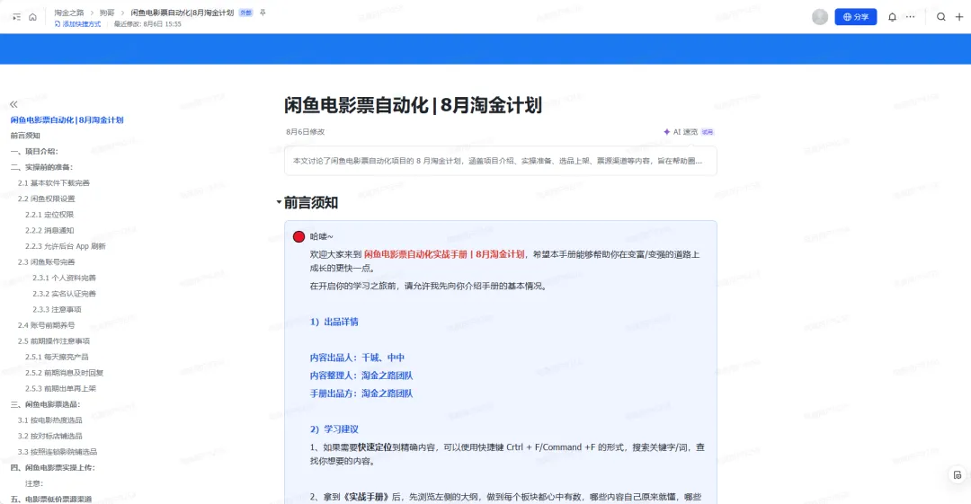Open the floating comment panel icon
971x504 pixels.
click(x=958, y=475)
